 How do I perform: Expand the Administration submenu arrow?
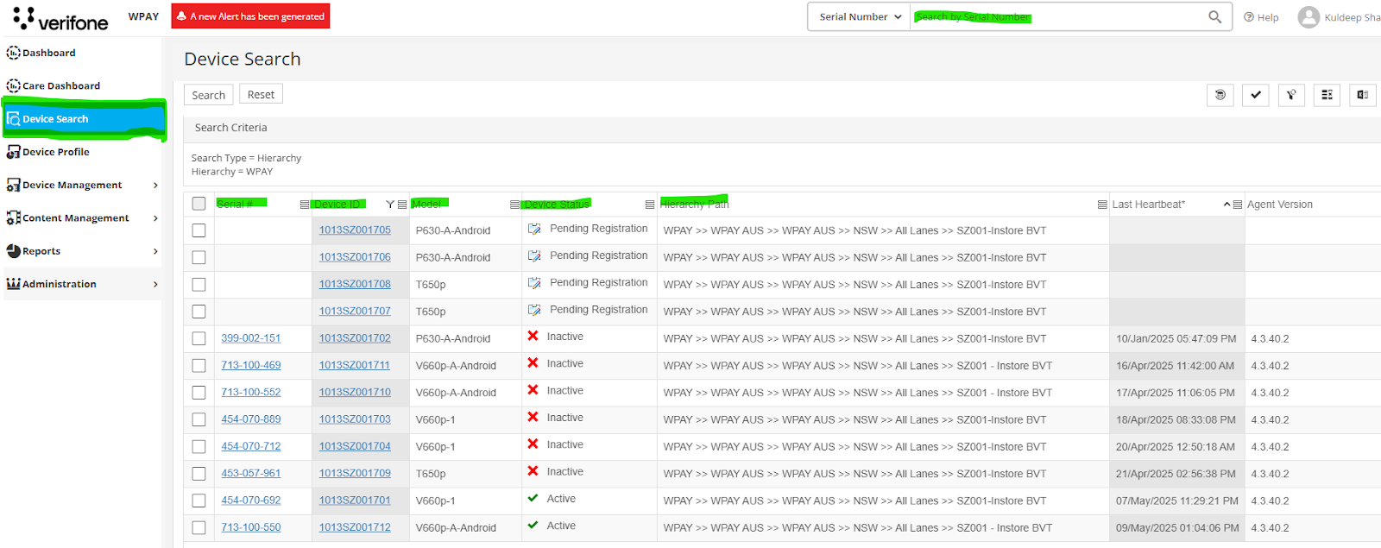click(155, 284)
